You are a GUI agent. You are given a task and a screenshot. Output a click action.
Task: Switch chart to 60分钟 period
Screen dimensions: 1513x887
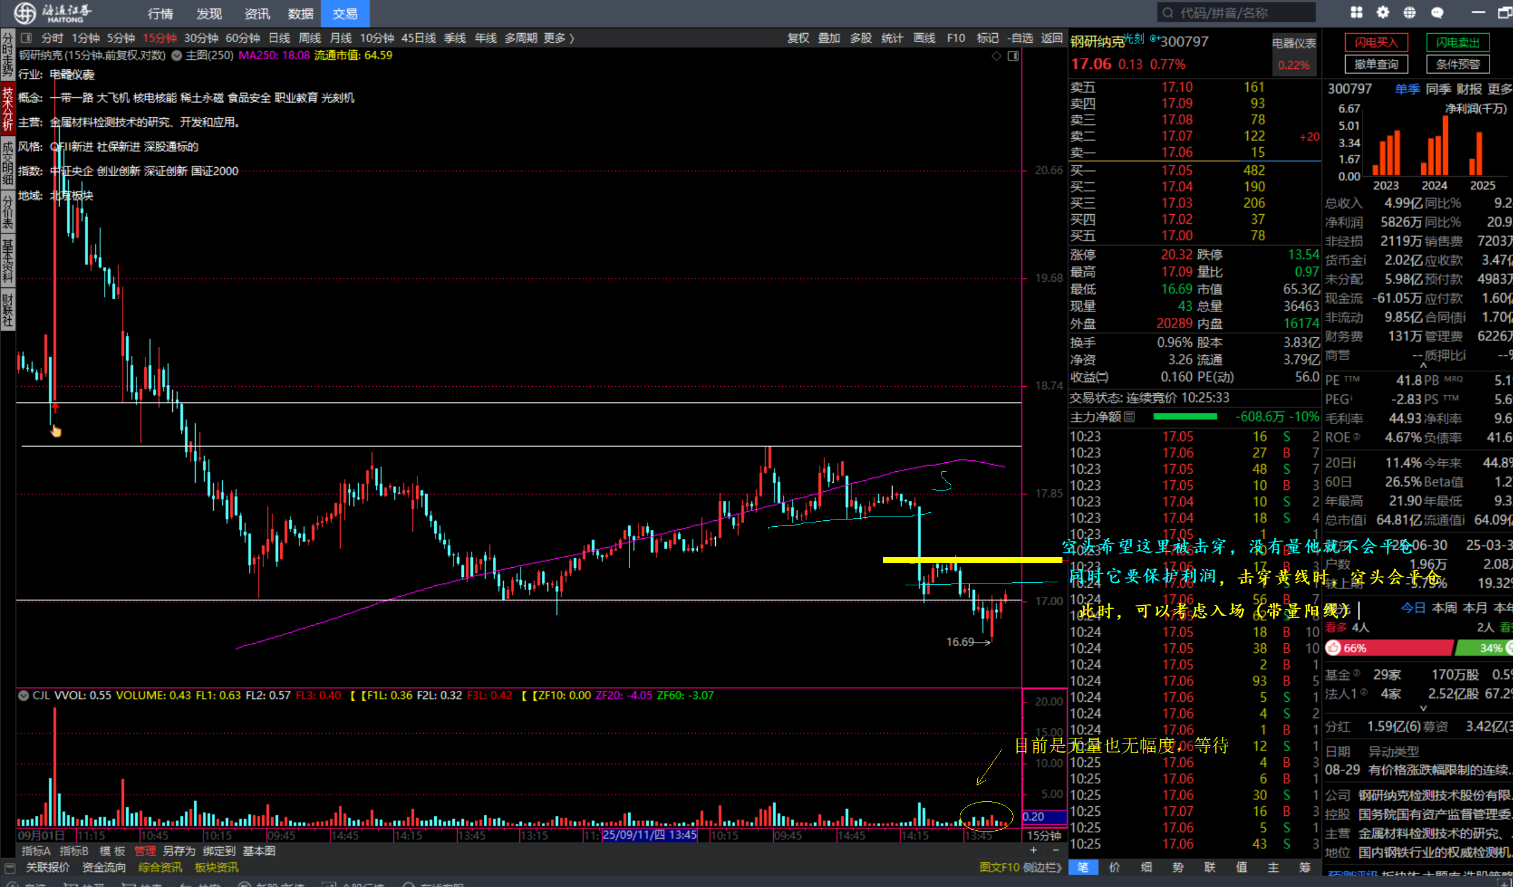pos(242,38)
